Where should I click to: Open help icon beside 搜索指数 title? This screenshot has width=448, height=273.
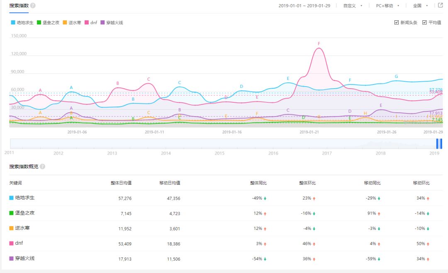tap(33, 5)
